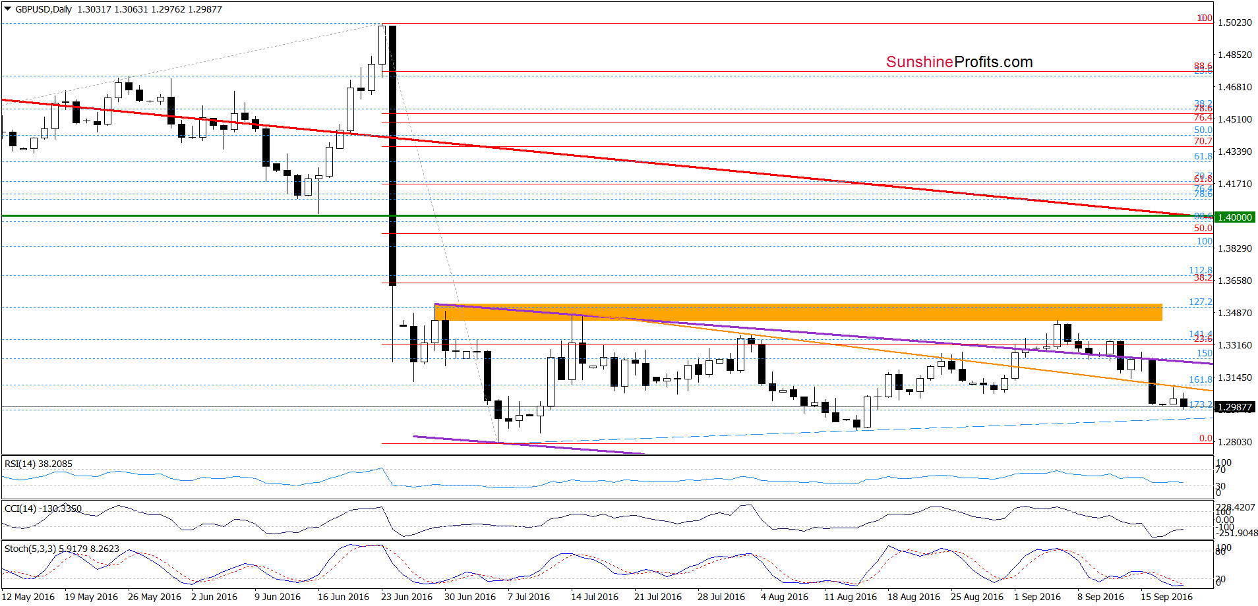Click the 28 Jul 2016 date label
The width and height of the screenshot is (1258, 606).
[721, 597]
